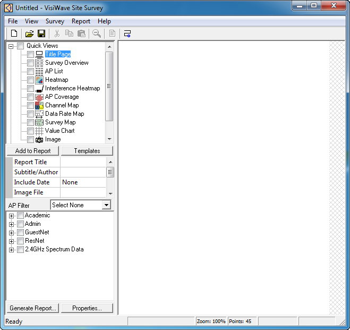Enable the Survey Overview checkbox

[x=31, y=63]
